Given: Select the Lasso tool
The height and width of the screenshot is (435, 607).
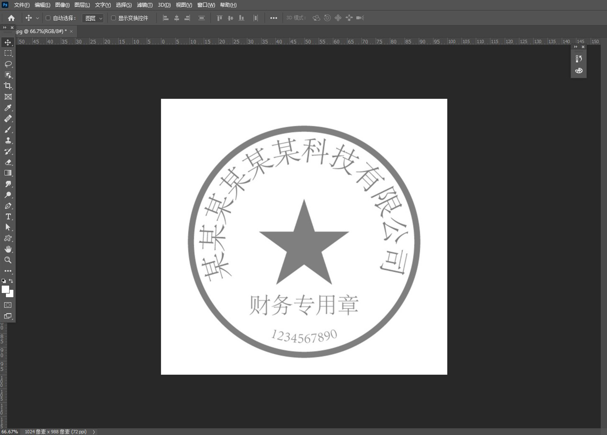Looking at the screenshot, I should pyautogui.click(x=8, y=64).
